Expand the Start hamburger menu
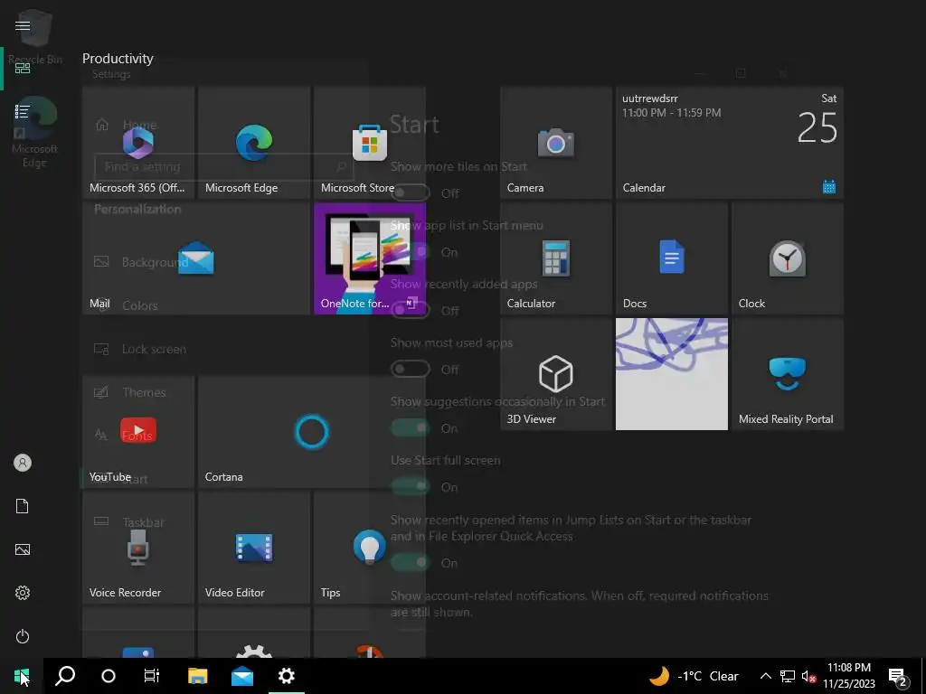The width and height of the screenshot is (926, 694). (23, 25)
